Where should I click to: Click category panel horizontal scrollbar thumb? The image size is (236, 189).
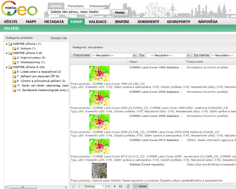pos(23,187)
